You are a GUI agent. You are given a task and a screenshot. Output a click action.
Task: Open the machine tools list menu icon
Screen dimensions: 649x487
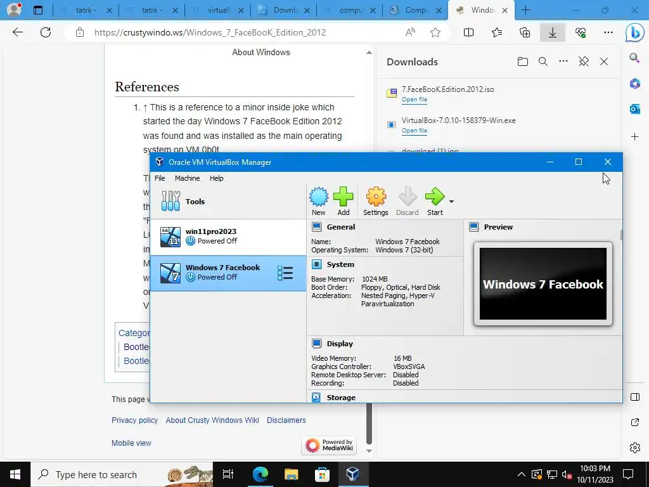click(285, 273)
